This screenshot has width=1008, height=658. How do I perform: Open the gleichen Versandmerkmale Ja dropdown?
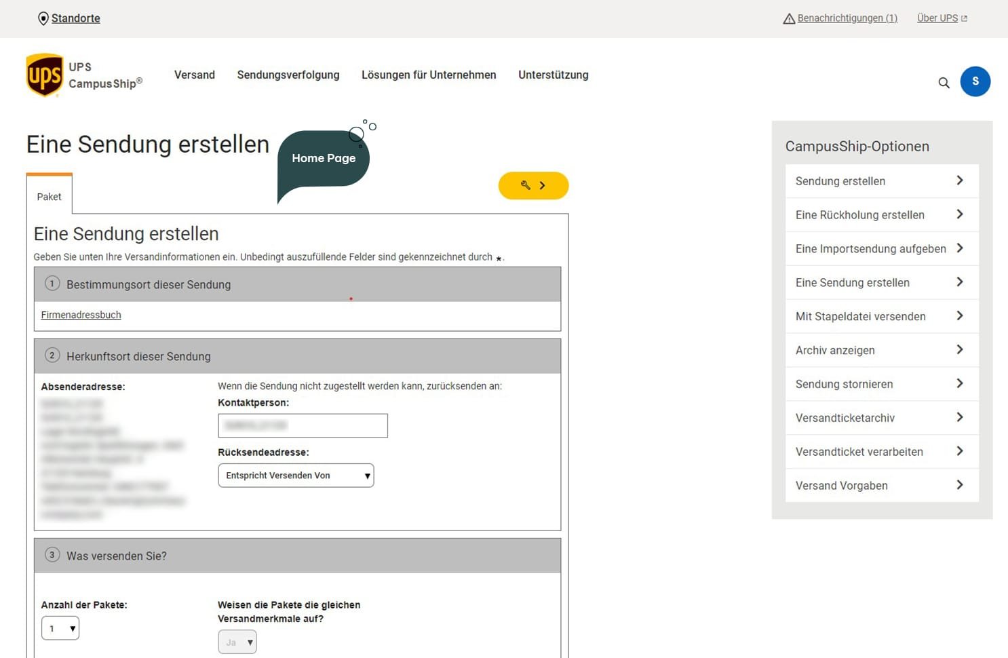(237, 642)
